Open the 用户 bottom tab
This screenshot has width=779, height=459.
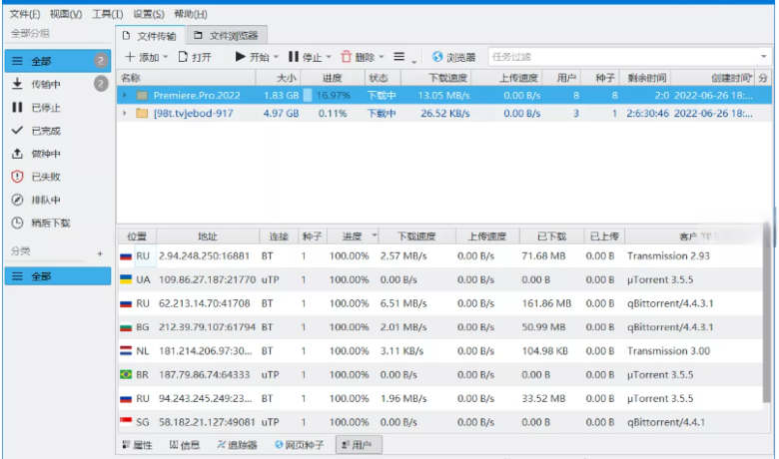coord(359,445)
